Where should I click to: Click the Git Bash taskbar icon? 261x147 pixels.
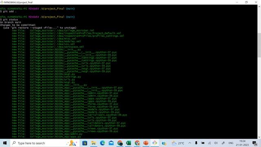(x=155, y=143)
